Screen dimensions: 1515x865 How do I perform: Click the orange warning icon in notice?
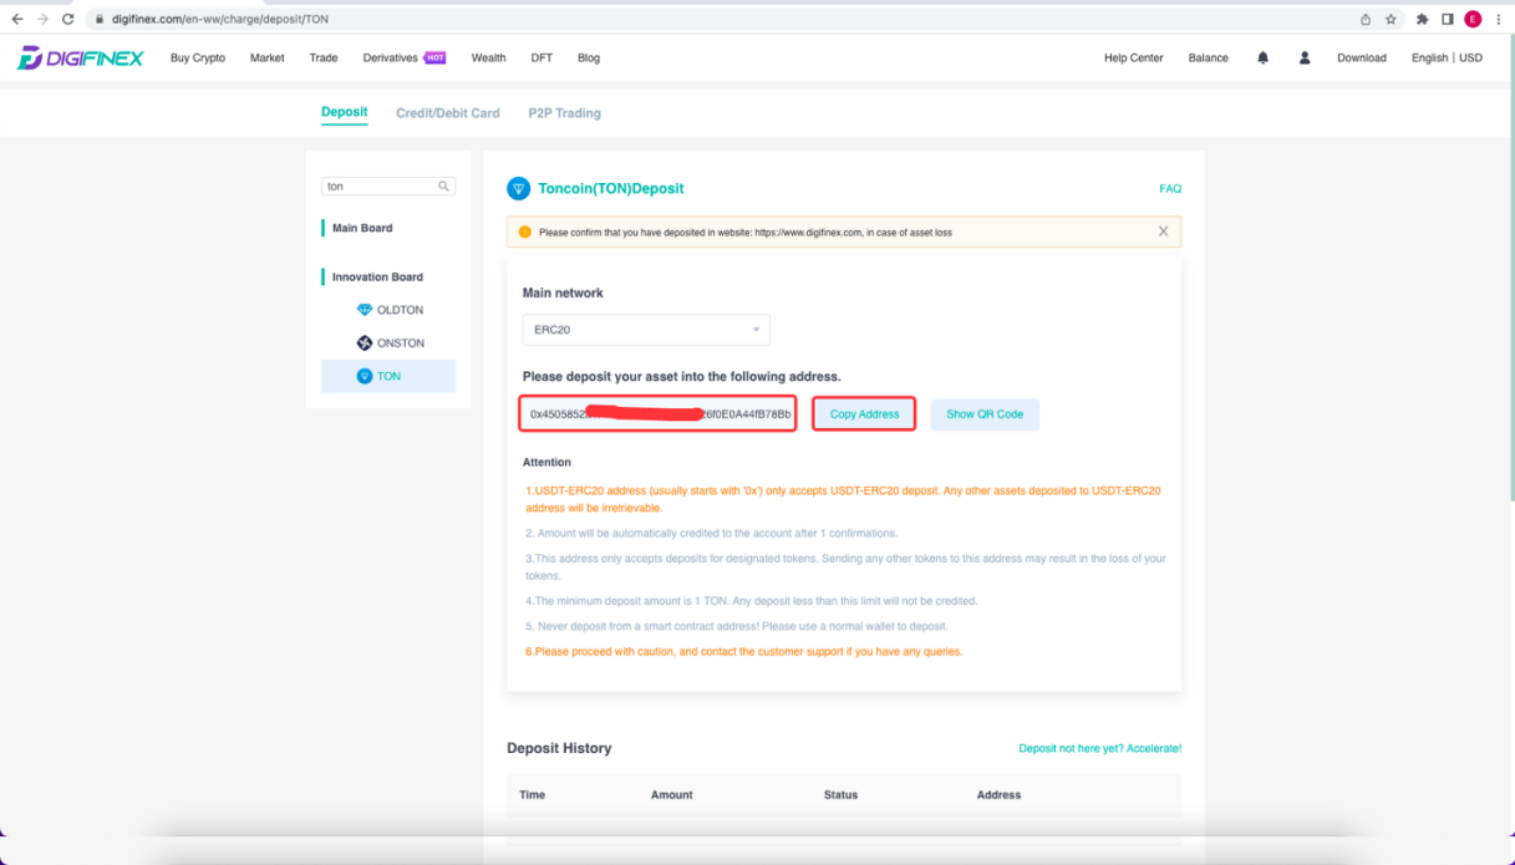[525, 232]
